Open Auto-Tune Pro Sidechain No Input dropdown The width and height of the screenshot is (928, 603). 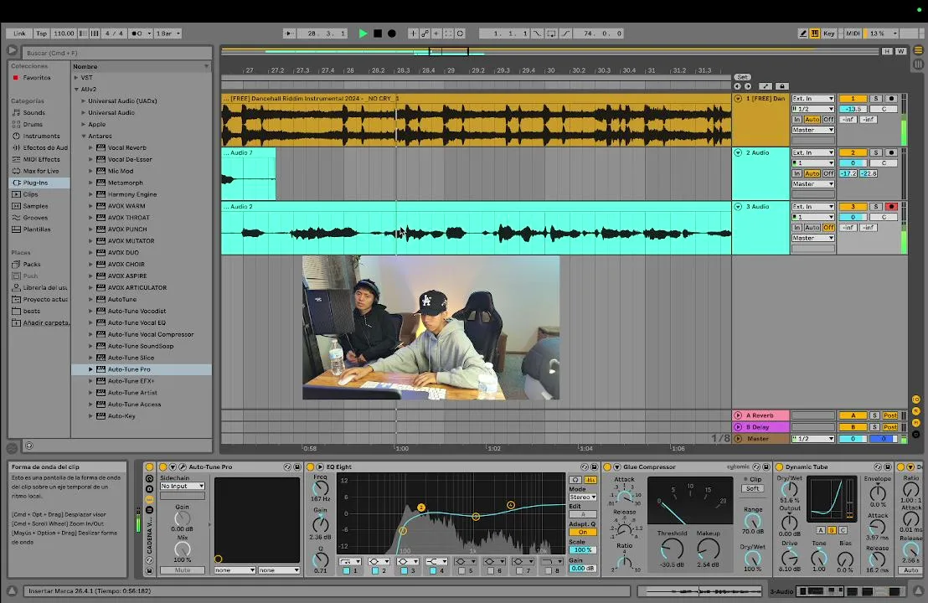pyautogui.click(x=183, y=486)
